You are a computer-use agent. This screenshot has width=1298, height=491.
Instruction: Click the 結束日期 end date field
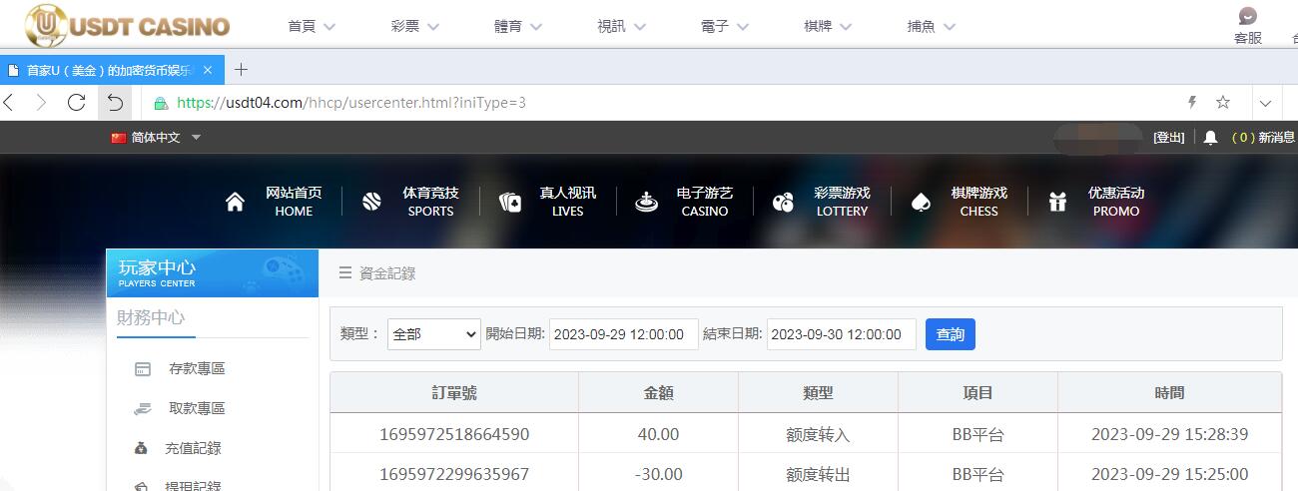click(x=841, y=334)
